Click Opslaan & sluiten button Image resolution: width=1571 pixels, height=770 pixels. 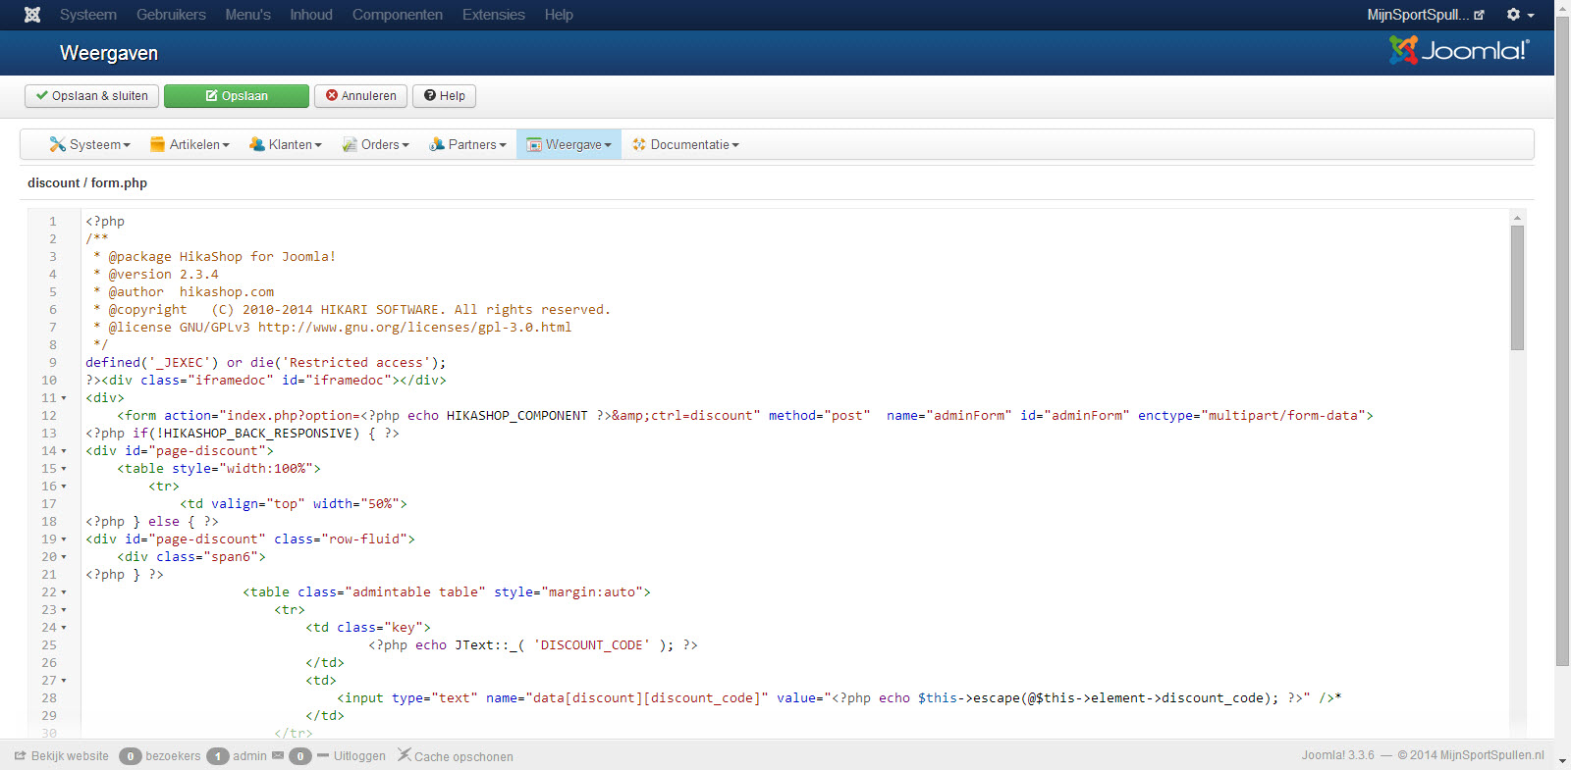91,96
